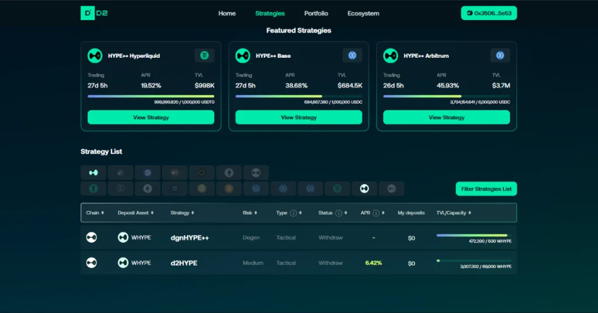Click the info icon beside Type column
The width and height of the screenshot is (598, 313).
pyautogui.click(x=293, y=213)
